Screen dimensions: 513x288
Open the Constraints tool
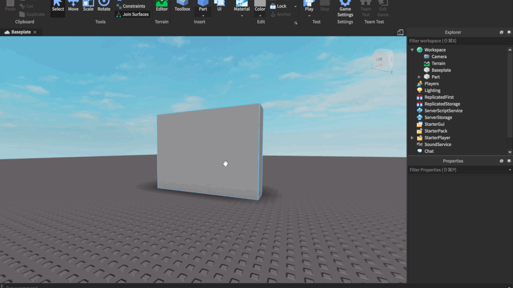pos(131,6)
